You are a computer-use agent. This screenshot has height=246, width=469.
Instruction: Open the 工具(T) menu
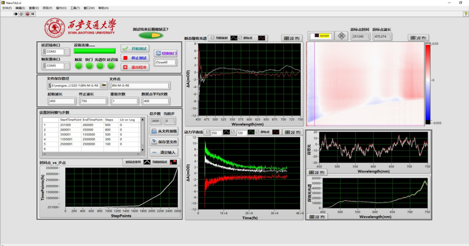pos(75,8)
